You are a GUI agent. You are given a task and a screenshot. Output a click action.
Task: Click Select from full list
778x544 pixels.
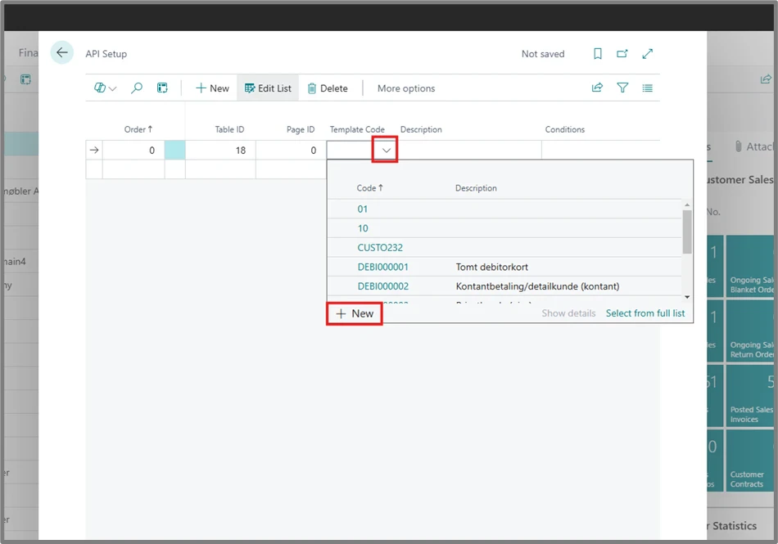[x=645, y=313]
